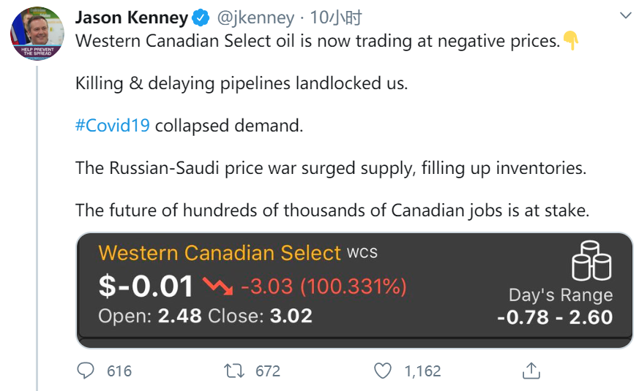Click the oil barrels icon in the image

point(591,262)
